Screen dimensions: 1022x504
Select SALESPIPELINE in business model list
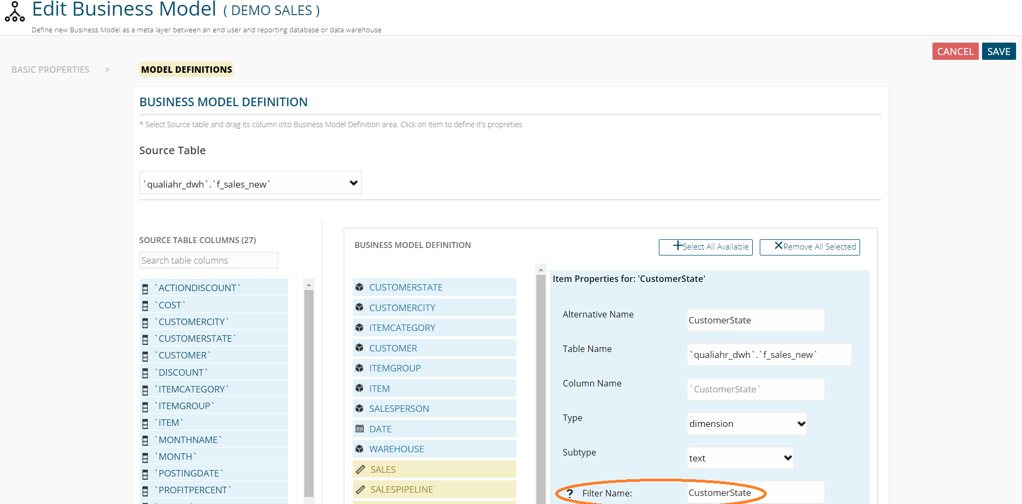[x=434, y=489]
